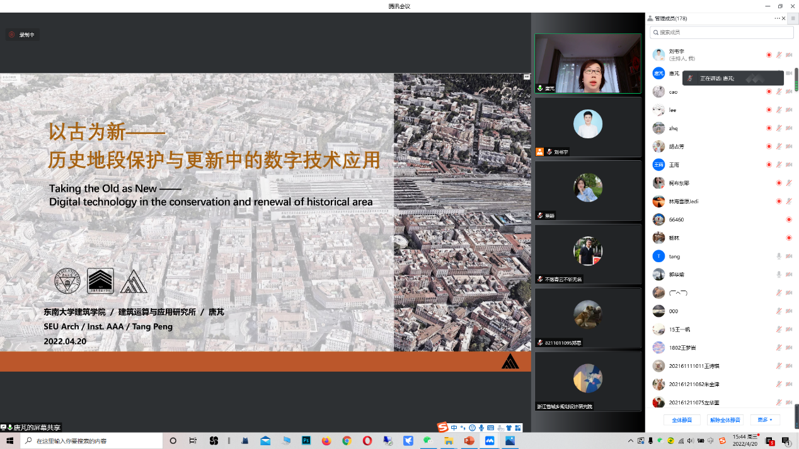The width and height of the screenshot is (799, 449).
Task: Click the Sogou input method S icon
Action: coord(443,428)
